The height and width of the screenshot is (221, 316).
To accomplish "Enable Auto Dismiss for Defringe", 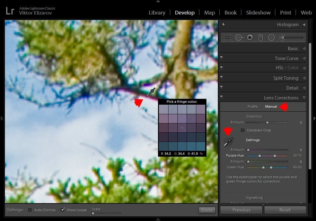I will click(30, 210).
